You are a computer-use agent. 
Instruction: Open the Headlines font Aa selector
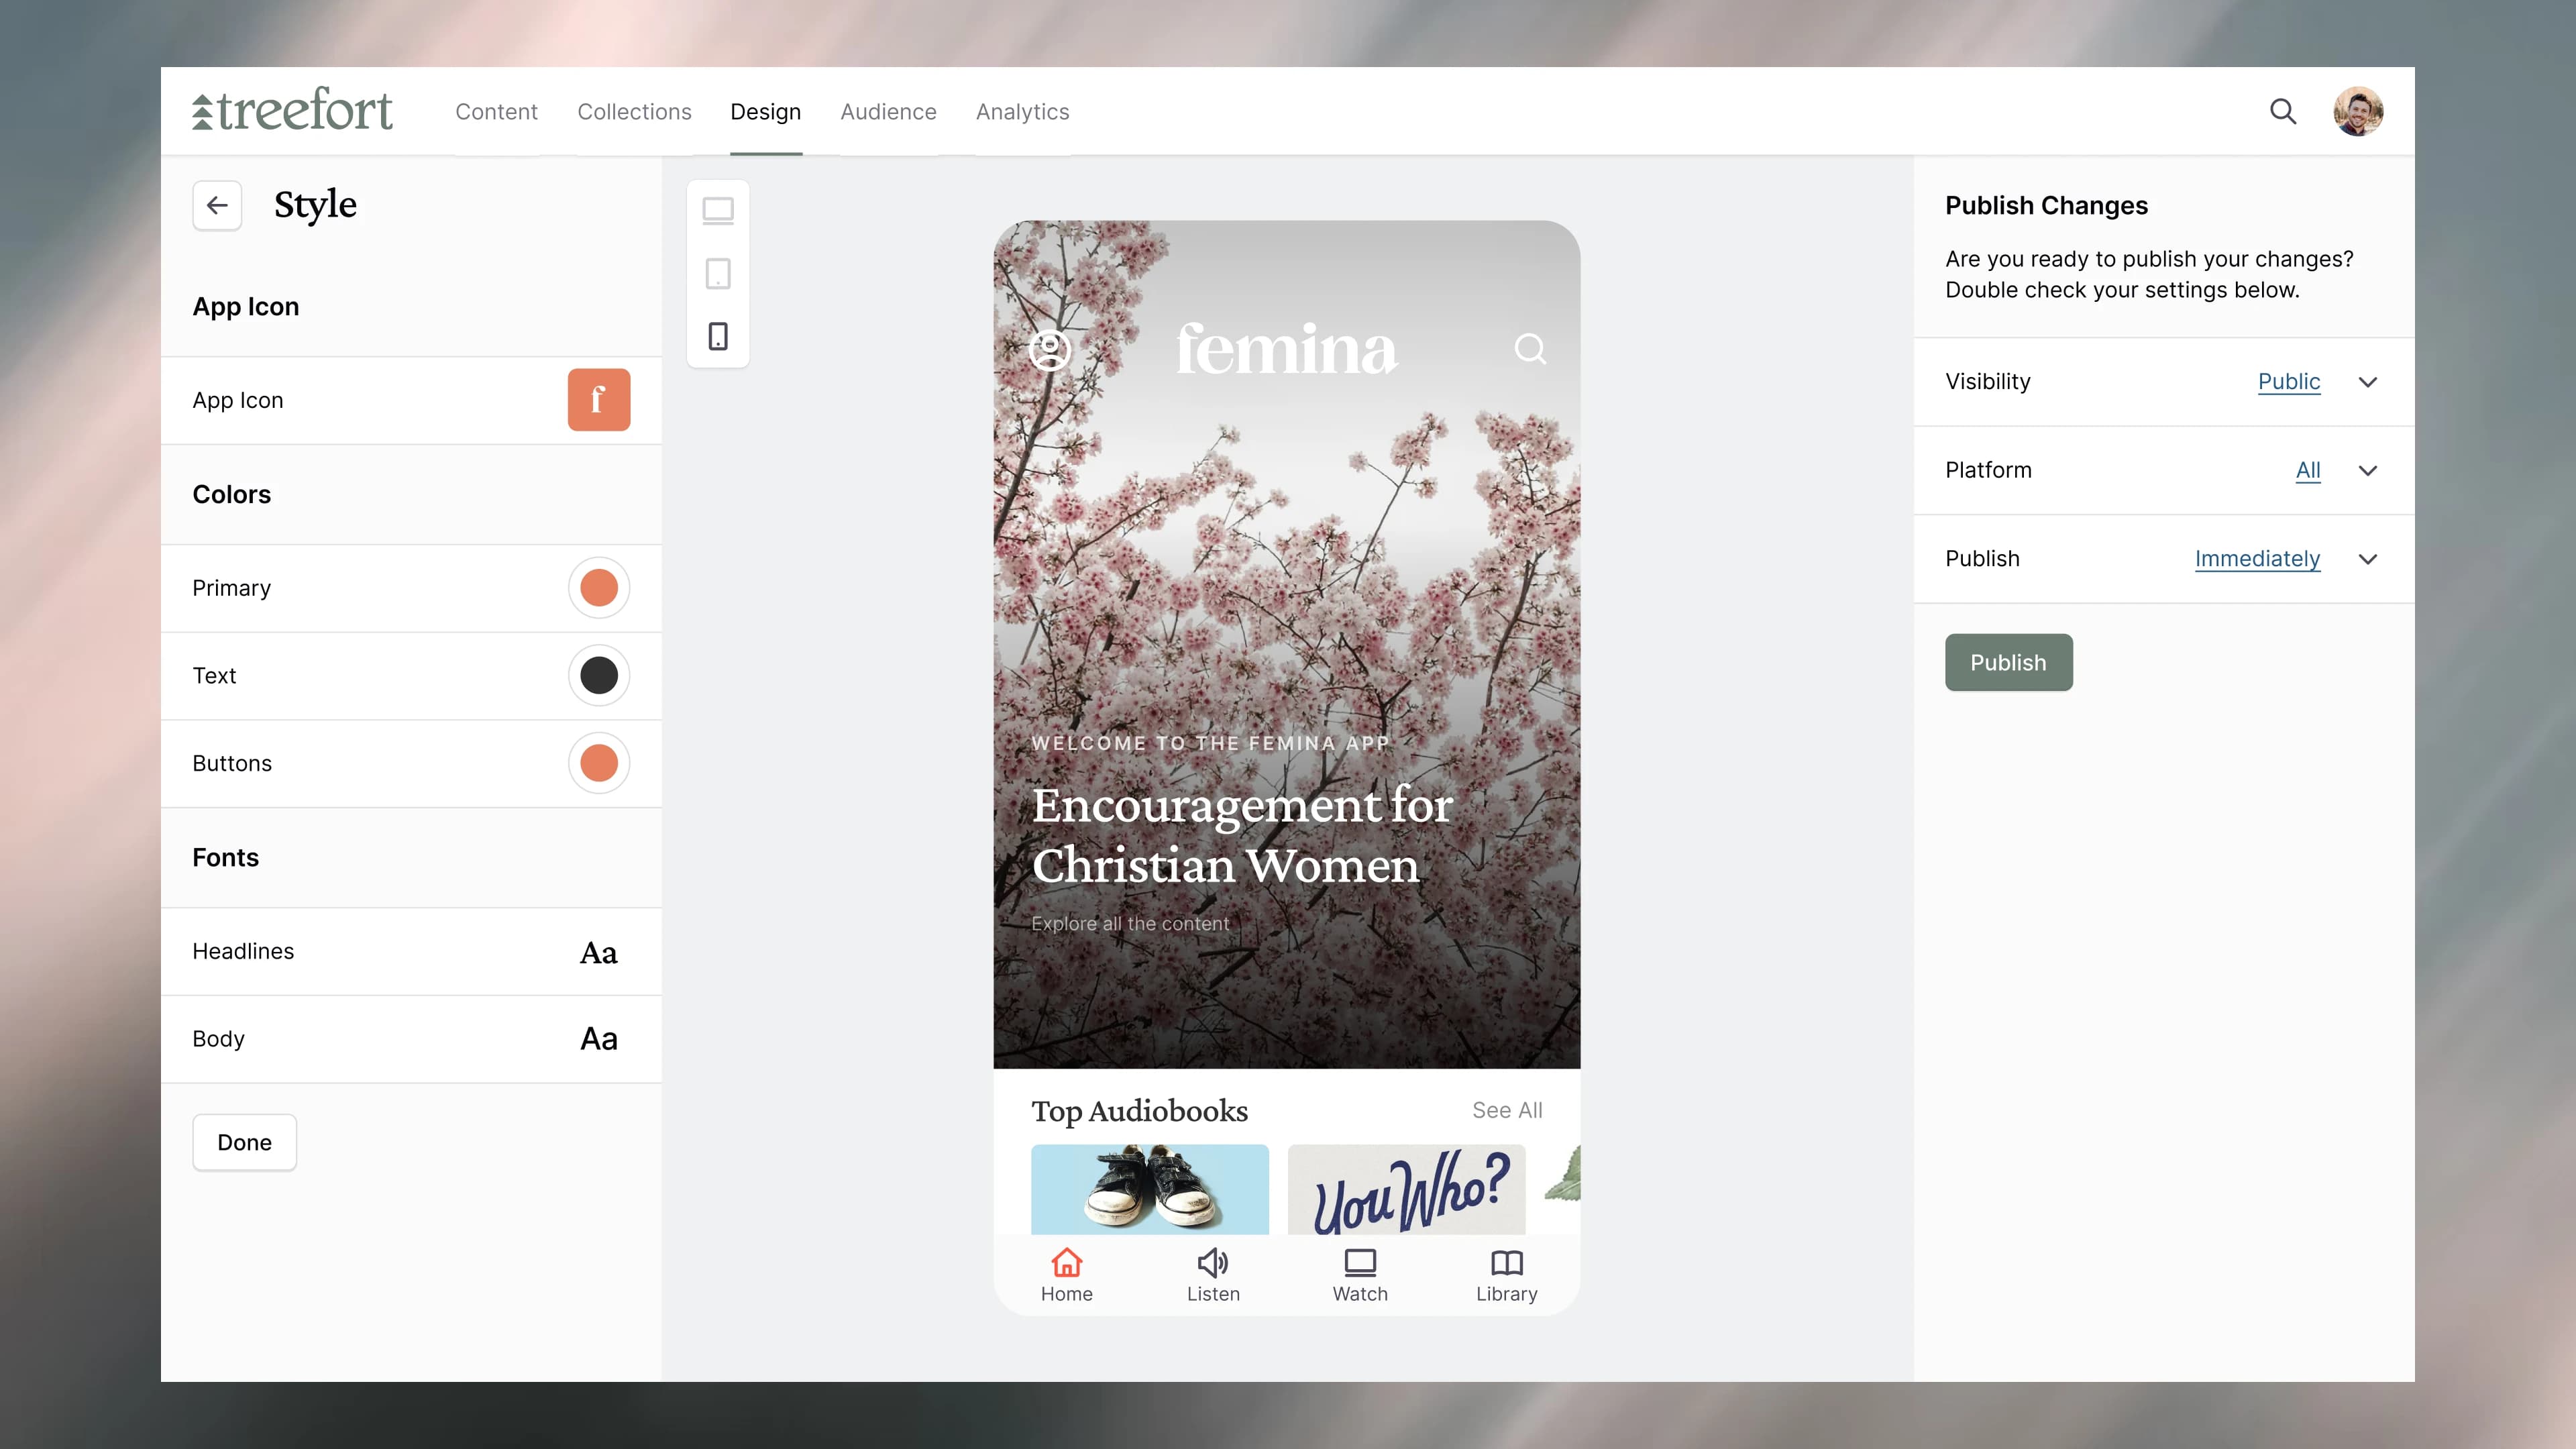[x=599, y=952]
